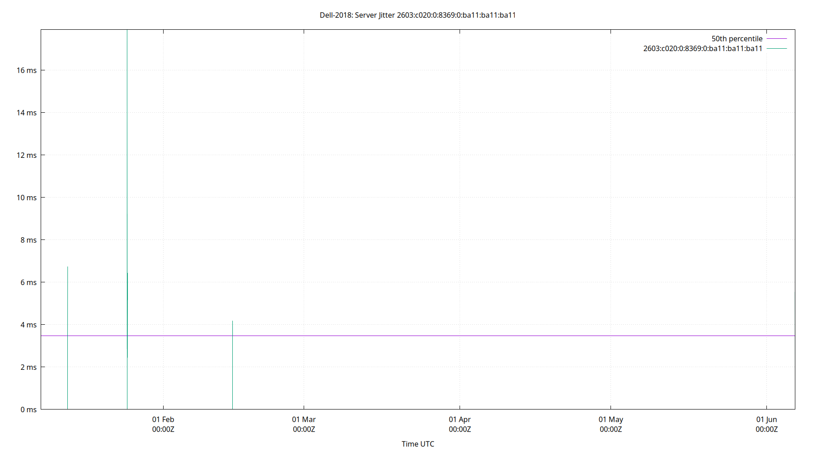Select the 01 Jun axis label
Screen dimensions: 836x451
(767, 419)
